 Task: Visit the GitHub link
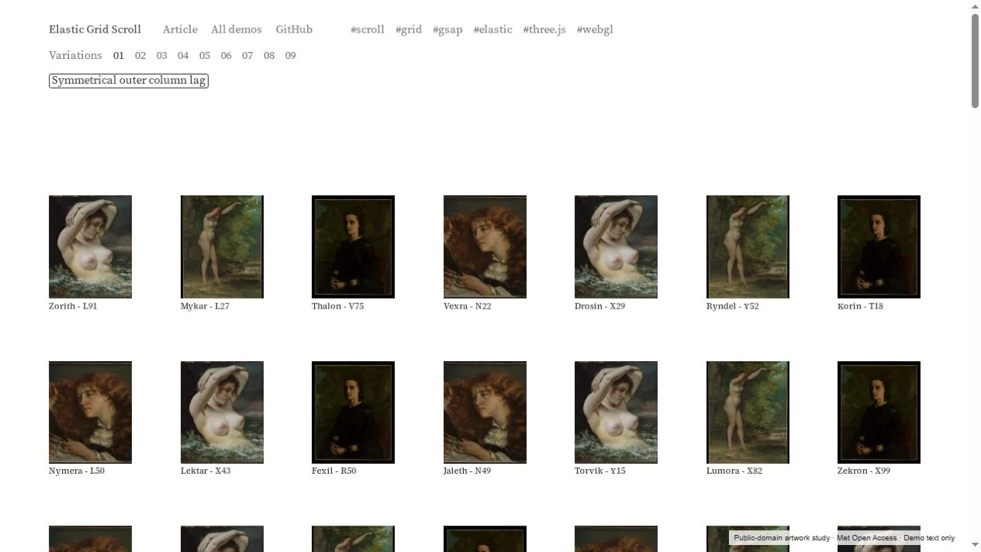pyautogui.click(x=294, y=29)
